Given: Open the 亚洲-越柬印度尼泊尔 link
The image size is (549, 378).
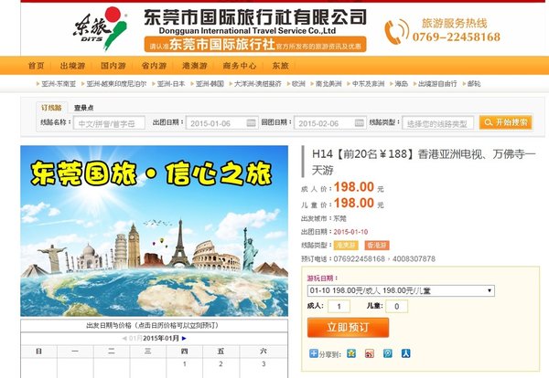Looking at the screenshot, I should [116, 84].
